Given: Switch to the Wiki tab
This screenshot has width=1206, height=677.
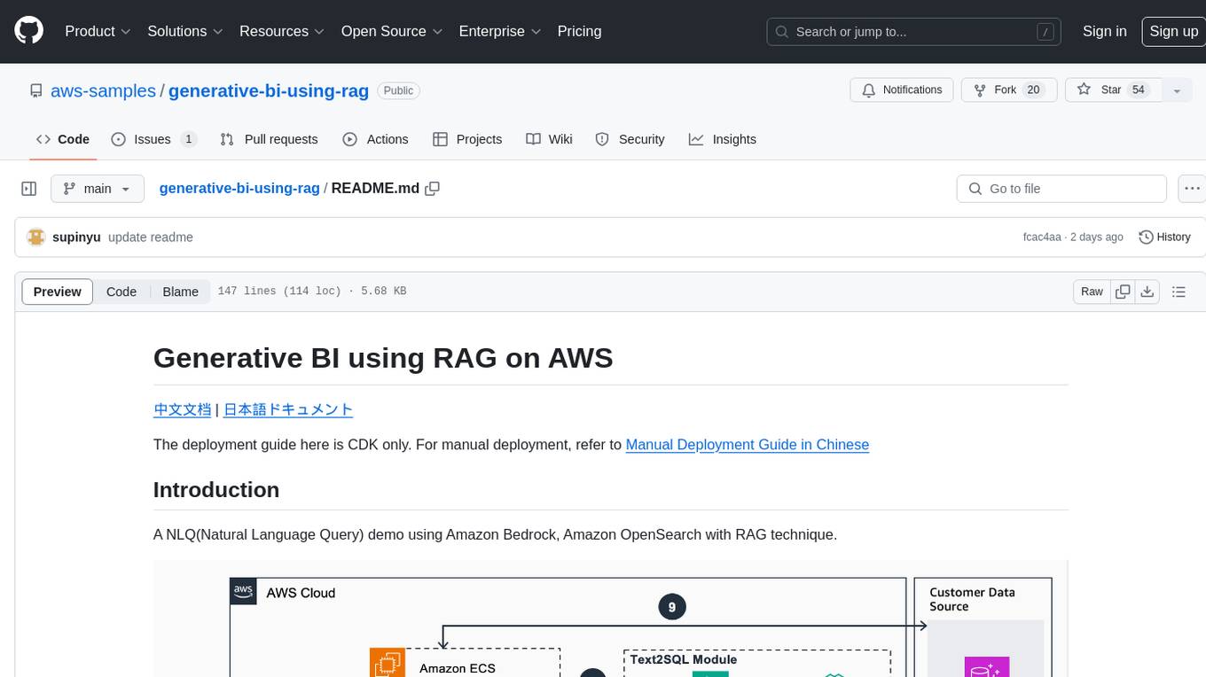Looking at the screenshot, I should (x=549, y=139).
